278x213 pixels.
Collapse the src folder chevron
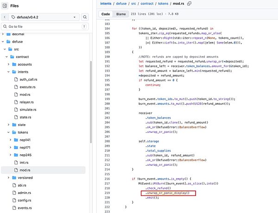(x=5, y=49)
